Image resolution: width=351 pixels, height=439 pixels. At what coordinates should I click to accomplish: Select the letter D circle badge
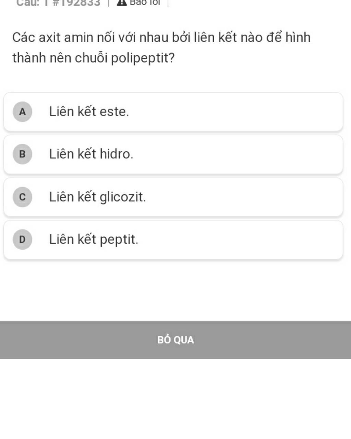click(22, 240)
